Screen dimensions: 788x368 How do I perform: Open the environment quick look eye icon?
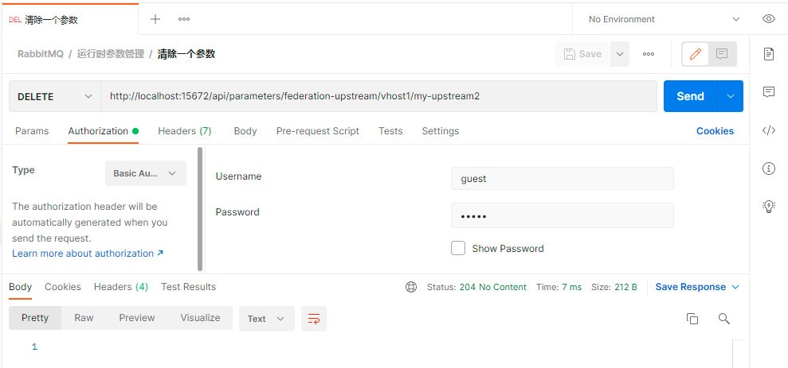point(768,19)
